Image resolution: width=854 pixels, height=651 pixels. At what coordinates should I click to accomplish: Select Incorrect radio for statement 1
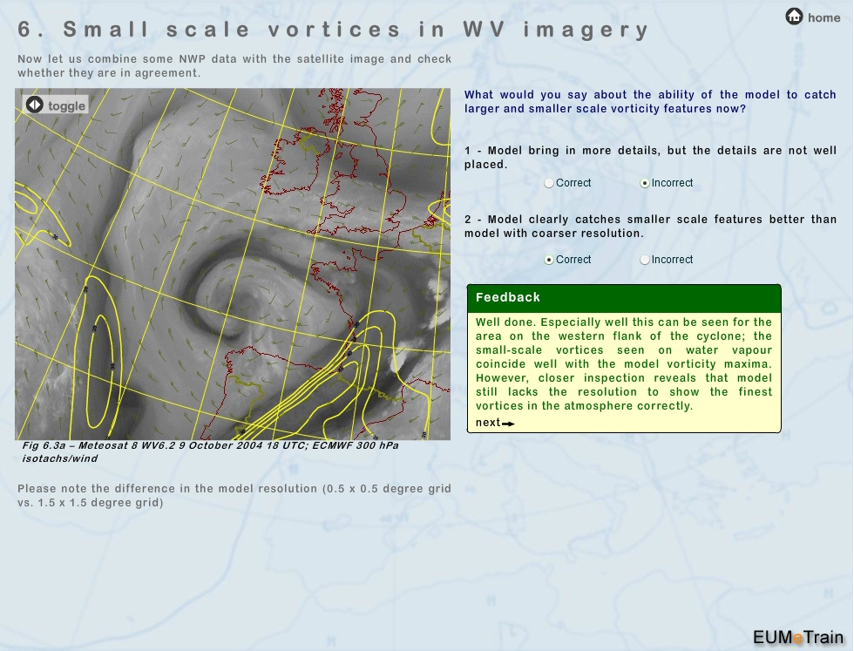tap(645, 183)
